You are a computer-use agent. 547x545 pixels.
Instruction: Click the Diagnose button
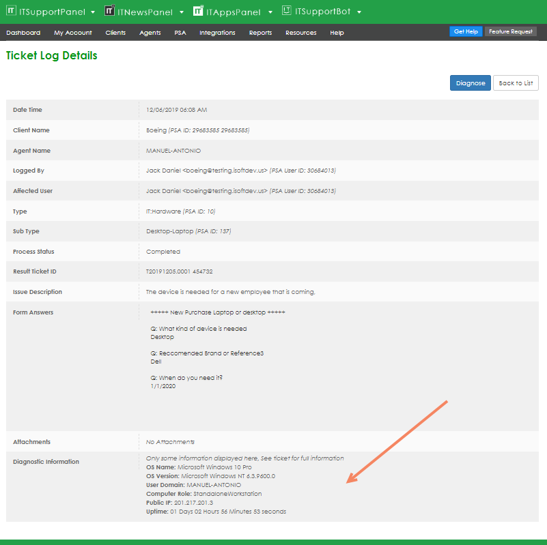pos(470,83)
